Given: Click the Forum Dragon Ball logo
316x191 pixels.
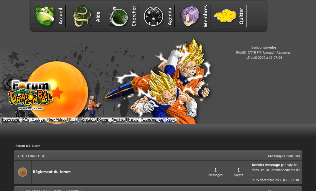Looking at the screenshot, I should point(31,93).
